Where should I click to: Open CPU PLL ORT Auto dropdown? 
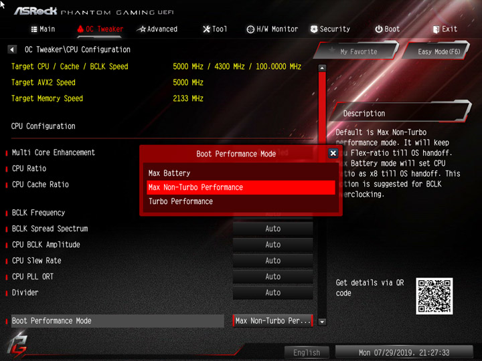272,277
